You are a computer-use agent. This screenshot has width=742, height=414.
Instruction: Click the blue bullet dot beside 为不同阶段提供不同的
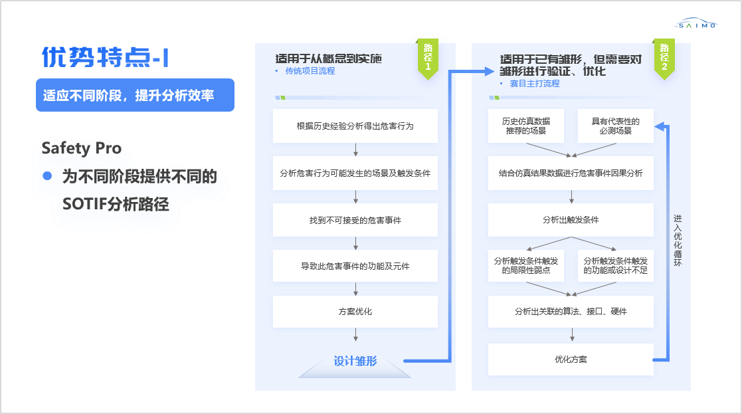coord(47,176)
